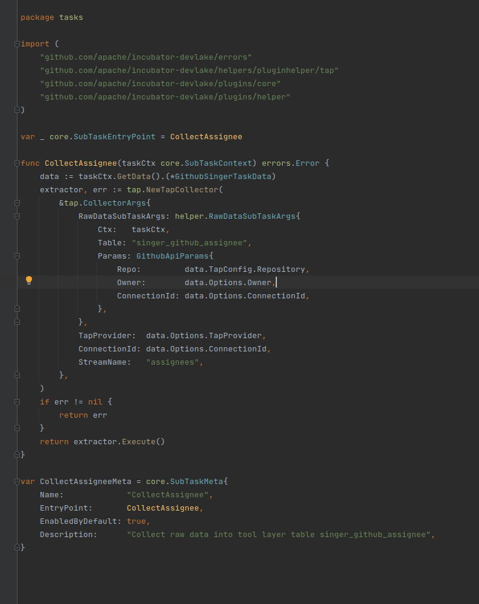This screenshot has height=604, width=479.
Task: Click 'CollectAssignee' EntryPoint value
Action: [163, 508]
